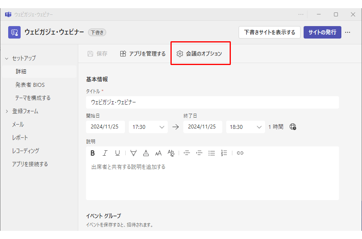Create a bulleted list in the description

pyautogui.click(x=211, y=153)
